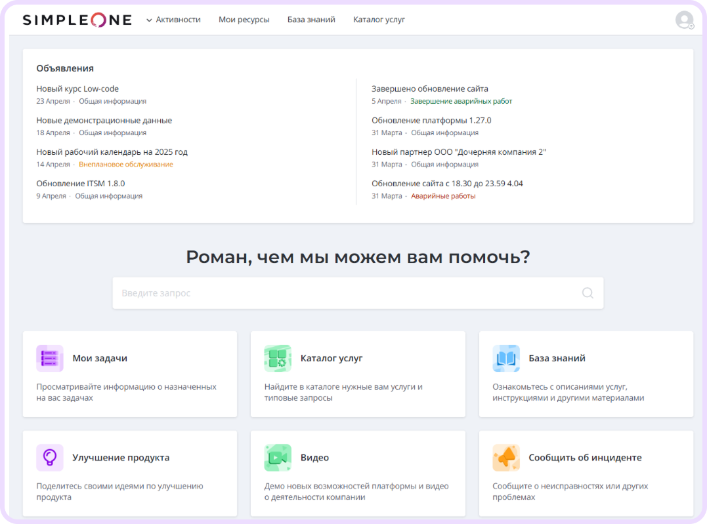The height and width of the screenshot is (524, 707).
Task: Select the Каталог услуг card icon
Action: 277,358
